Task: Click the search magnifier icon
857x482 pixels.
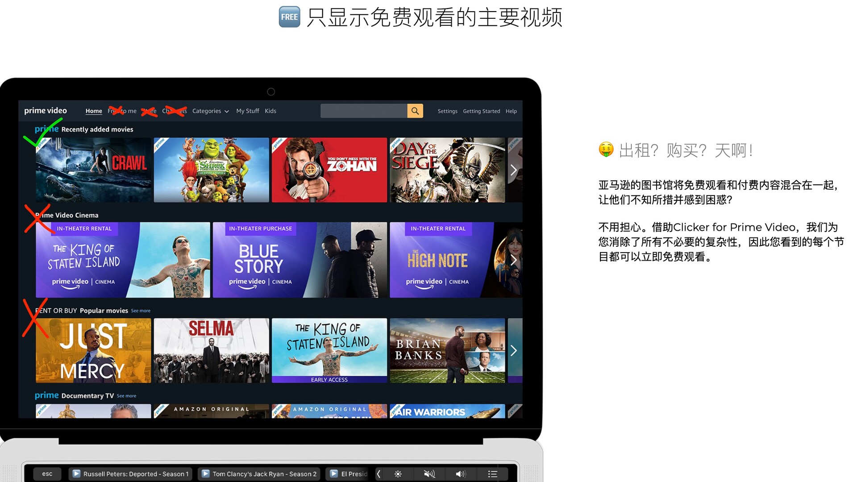Action: [x=416, y=111]
